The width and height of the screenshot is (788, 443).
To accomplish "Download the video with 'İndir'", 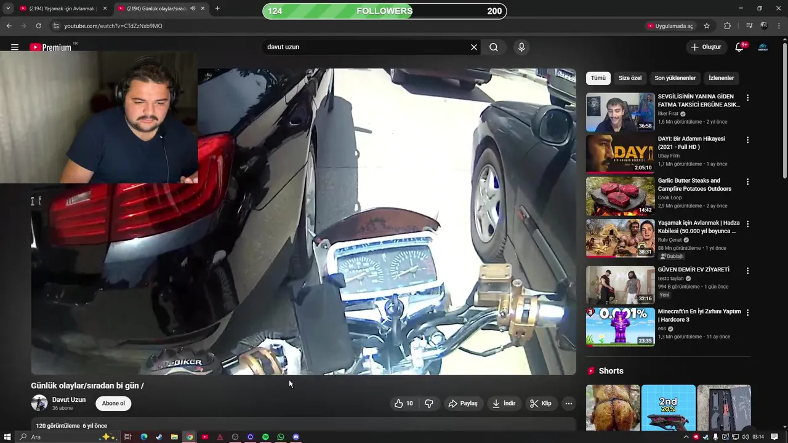I will click(x=504, y=404).
